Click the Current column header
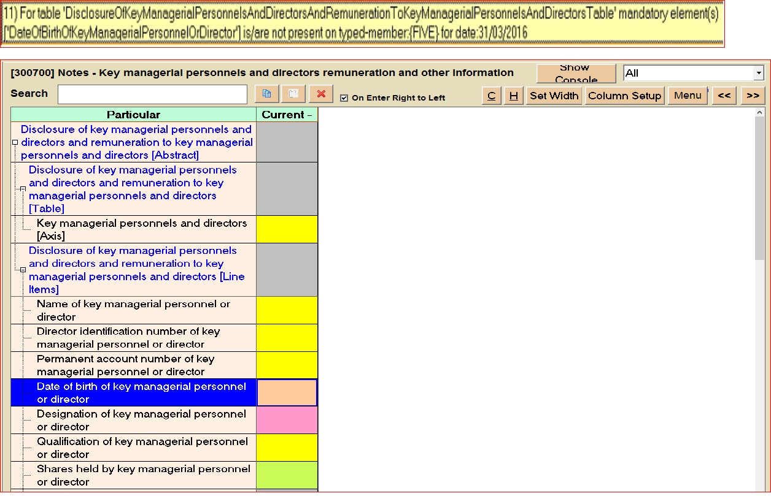Screen dimensions: 771x496 287,115
